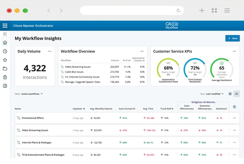Open Promotional Offers row more options
This screenshot has width=244, height=164.
(234, 118)
